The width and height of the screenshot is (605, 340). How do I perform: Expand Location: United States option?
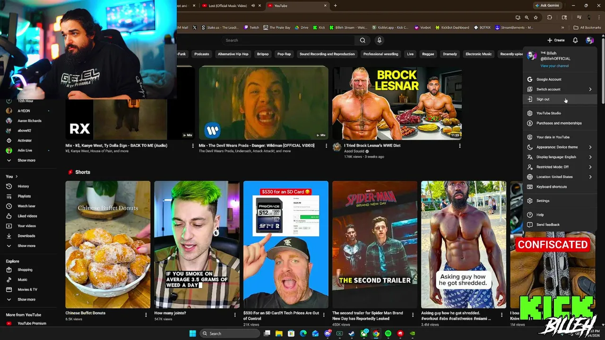pyautogui.click(x=560, y=177)
